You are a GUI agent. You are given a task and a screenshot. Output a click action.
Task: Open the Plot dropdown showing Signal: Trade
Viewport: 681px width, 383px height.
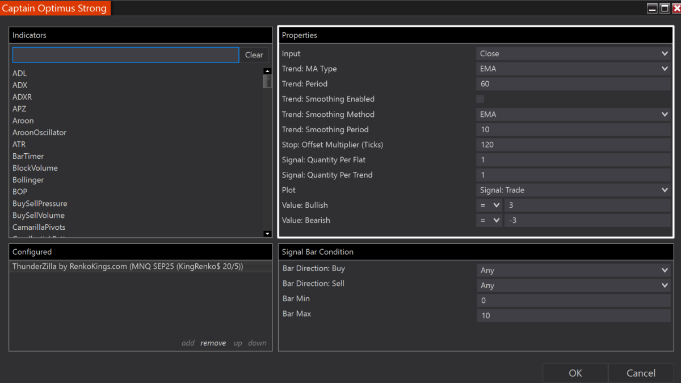click(573, 191)
